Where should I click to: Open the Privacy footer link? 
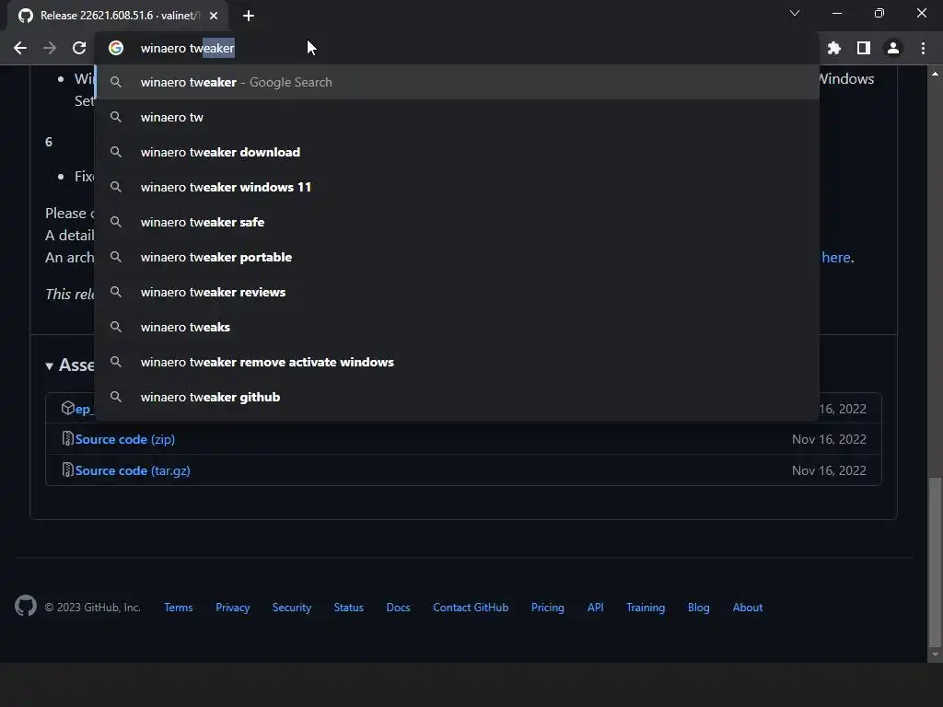click(233, 608)
